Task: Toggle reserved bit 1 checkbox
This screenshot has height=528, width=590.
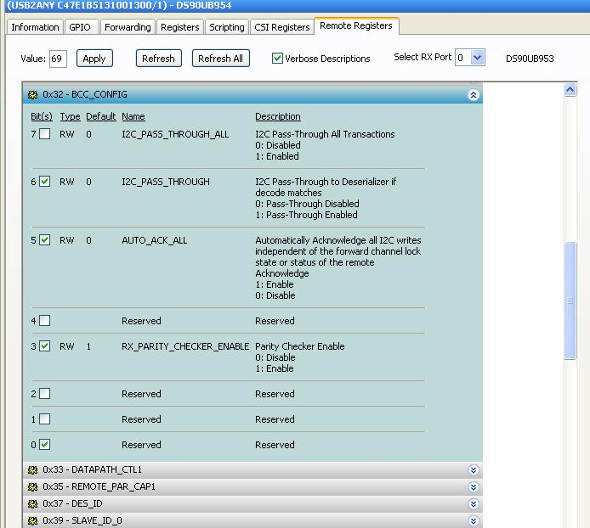Action: (x=45, y=419)
